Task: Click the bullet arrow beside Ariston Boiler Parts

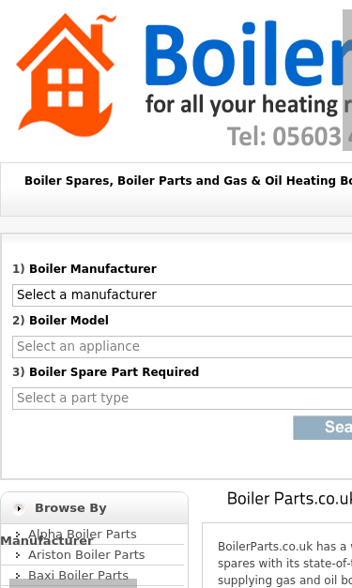Action: pyautogui.click(x=18, y=555)
